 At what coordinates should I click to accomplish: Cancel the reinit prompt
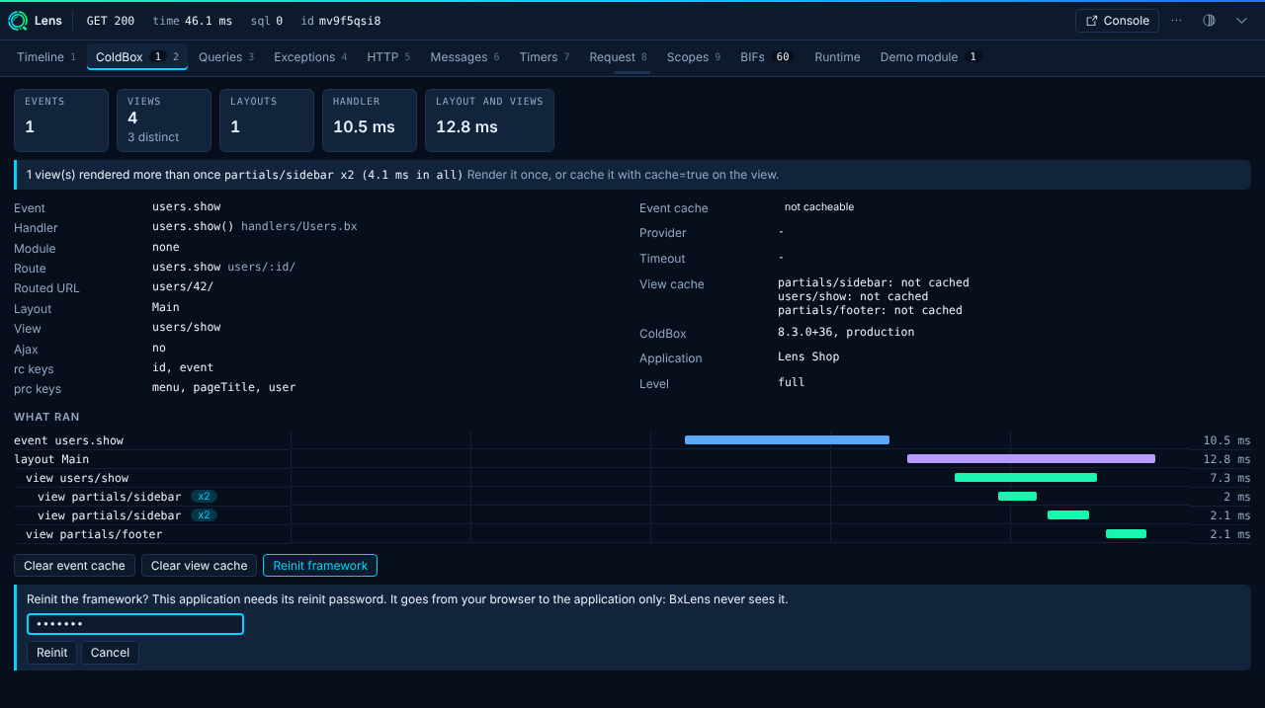tap(111, 653)
